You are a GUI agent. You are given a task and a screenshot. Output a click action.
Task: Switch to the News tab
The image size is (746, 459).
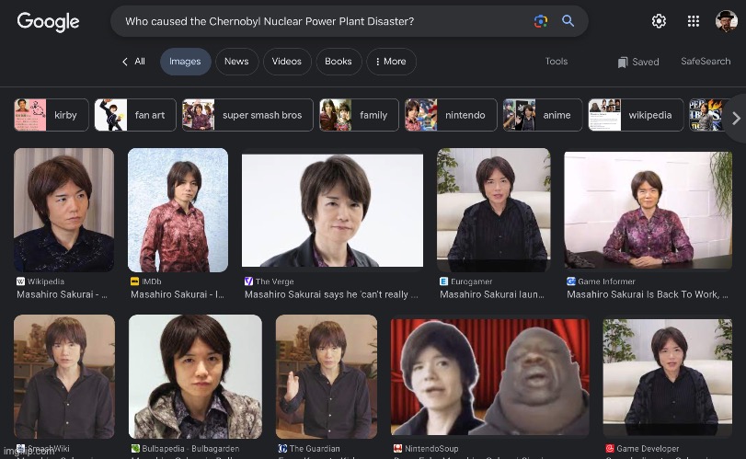click(x=236, y=62)
